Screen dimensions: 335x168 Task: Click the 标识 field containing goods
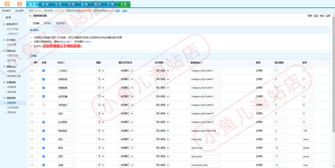coord(308,148)
